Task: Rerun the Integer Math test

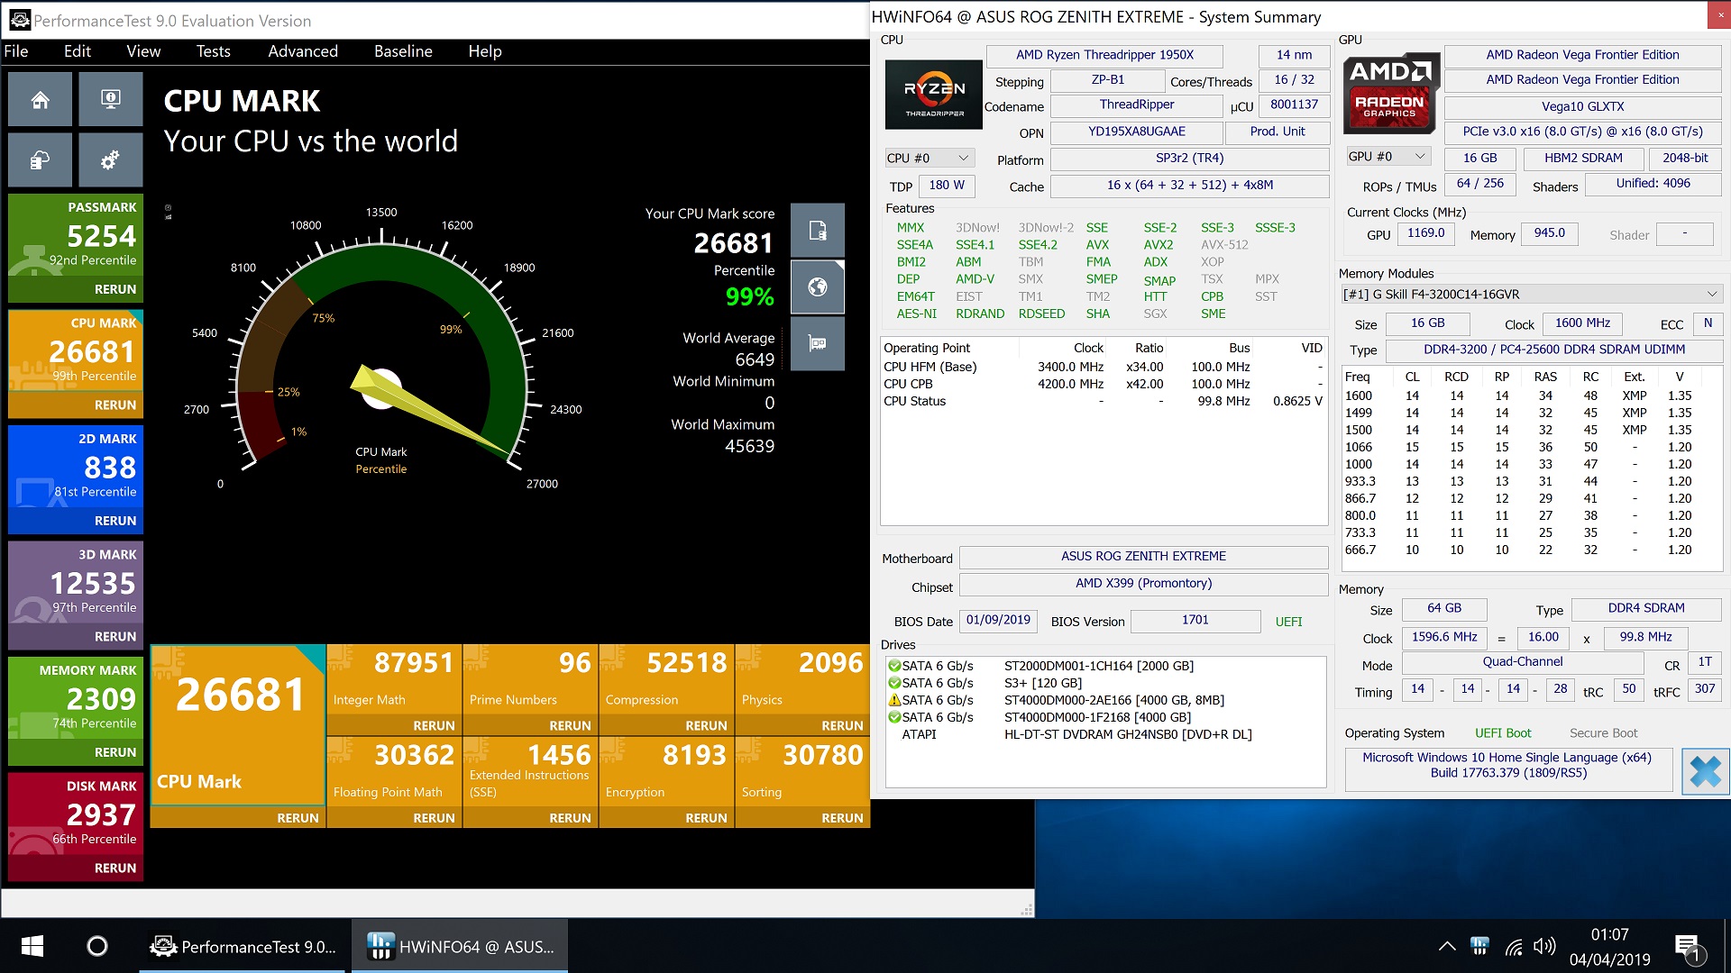Action: click(434, 725)
